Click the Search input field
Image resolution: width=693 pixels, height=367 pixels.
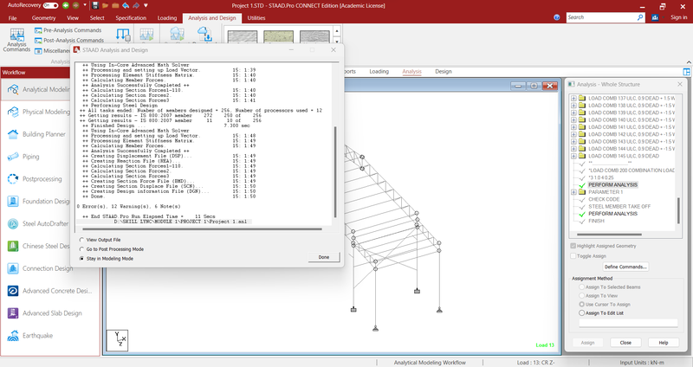coord(601,17)
